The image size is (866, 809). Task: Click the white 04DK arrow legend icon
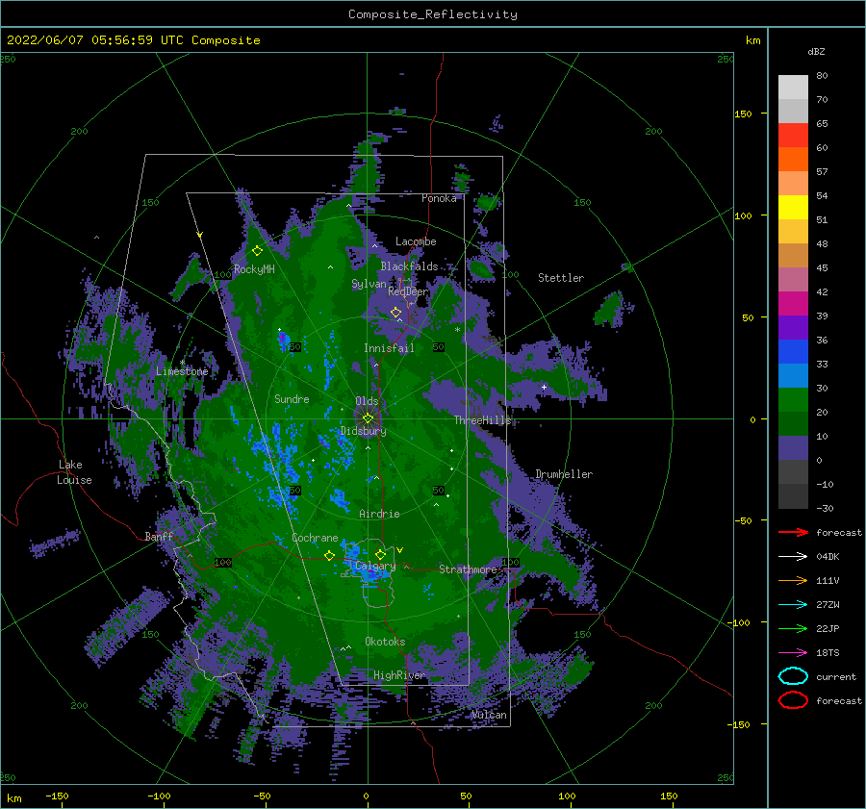click(x=793, y=556)
